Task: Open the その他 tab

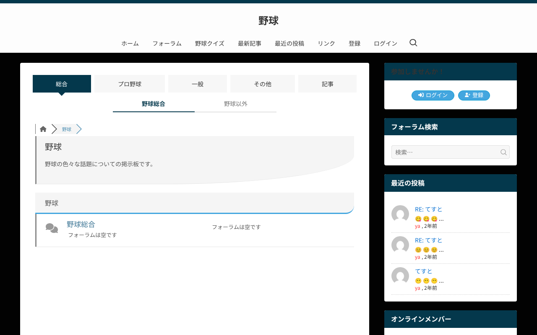Action: (263, 84)
